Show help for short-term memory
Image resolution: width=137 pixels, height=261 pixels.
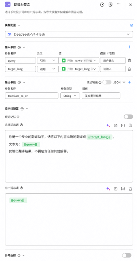18,117
